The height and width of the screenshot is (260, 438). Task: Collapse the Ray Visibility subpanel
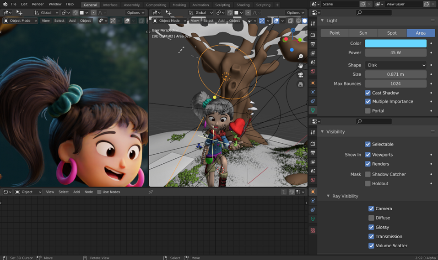(x=328, y=196)
